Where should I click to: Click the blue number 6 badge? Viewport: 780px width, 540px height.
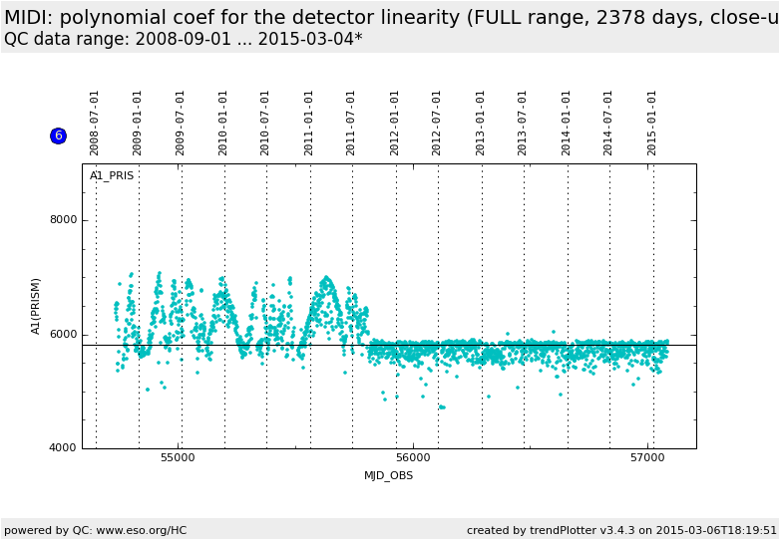pyautogui.click(x=58, y=135)
